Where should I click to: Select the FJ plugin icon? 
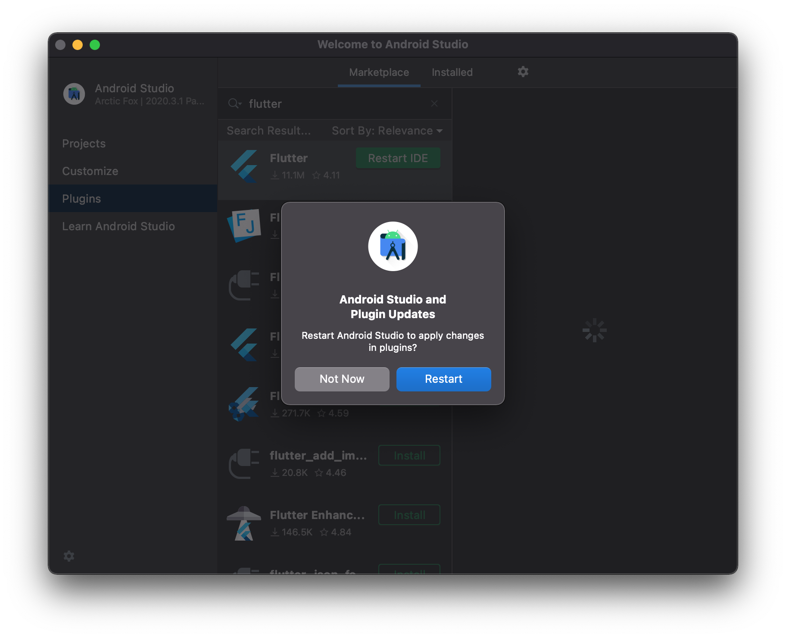point(244,225)
